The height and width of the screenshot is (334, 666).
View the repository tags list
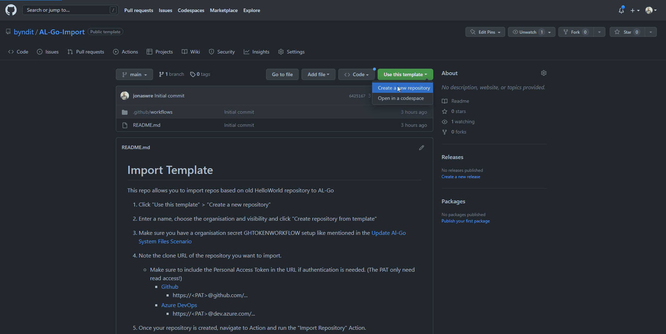coord(200,74)
